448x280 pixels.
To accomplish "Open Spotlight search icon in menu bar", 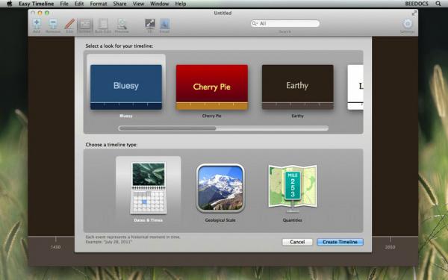I will click(438, 4).
